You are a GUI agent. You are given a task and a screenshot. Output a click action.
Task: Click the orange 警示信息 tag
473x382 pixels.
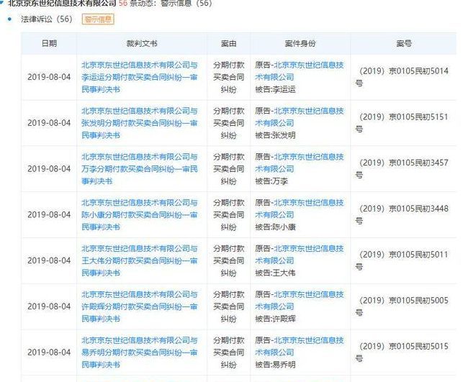(98, 19)
